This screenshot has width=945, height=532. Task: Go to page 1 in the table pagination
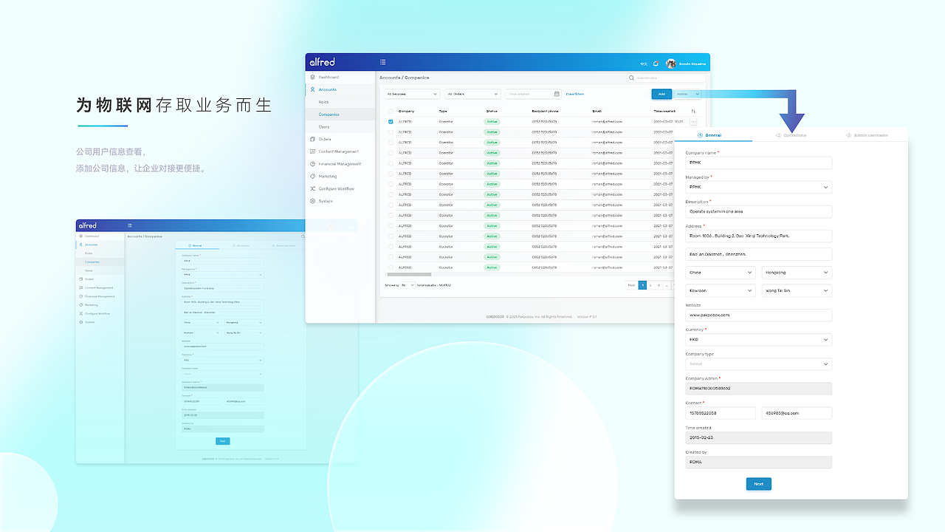point(642,285)
